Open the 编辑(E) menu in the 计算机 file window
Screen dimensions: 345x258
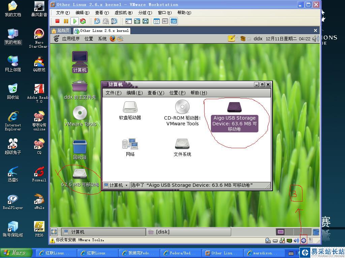click(135, 93)
